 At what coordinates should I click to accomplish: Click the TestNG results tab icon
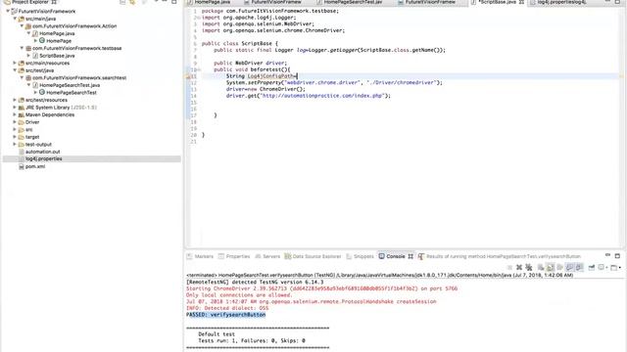(420, 256)
